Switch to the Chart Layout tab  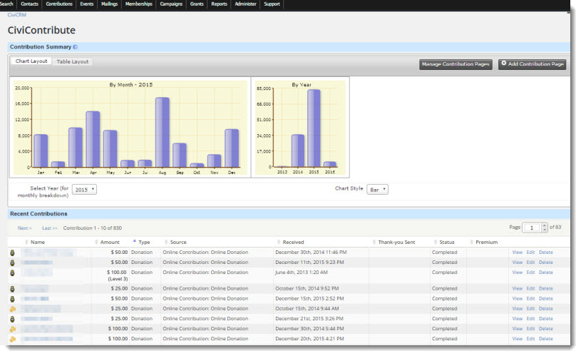coord(31,61)
